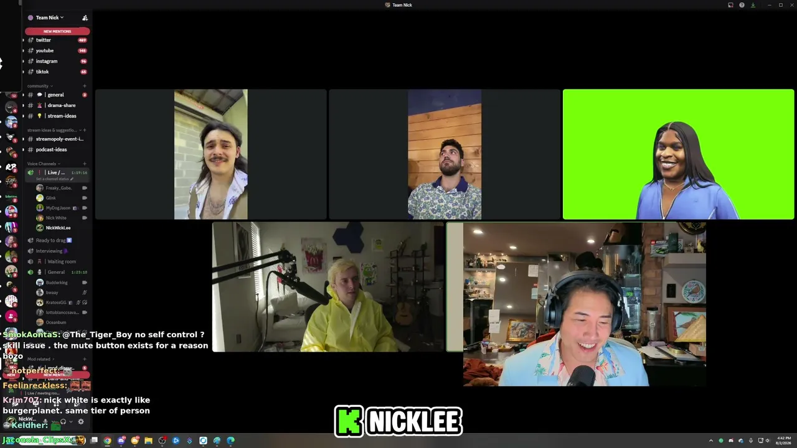797x448 pixels.
Task: Focus the yellow hoodie video tile
Action: click(x=328, y=287)
